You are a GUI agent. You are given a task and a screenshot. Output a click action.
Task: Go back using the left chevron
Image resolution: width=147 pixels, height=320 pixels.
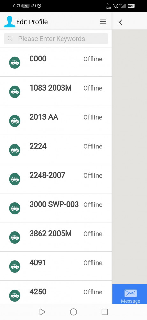(121, 22)
